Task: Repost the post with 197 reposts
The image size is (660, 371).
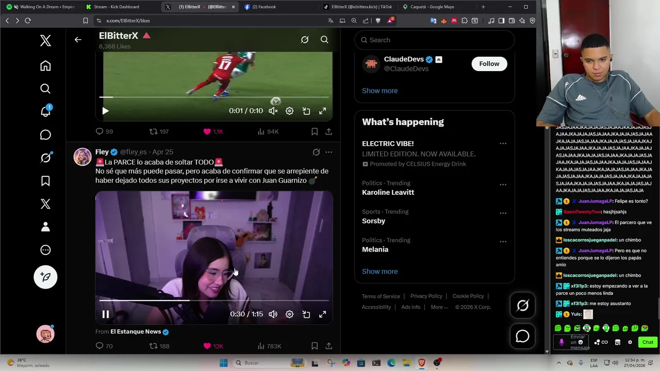Action: coord(159,131)
